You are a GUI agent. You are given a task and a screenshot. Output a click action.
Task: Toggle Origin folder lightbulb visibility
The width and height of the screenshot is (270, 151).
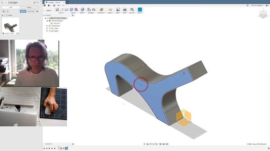click(x=50, y=28)
